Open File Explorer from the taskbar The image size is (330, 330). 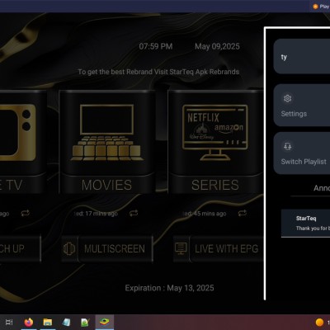point(48,322)
